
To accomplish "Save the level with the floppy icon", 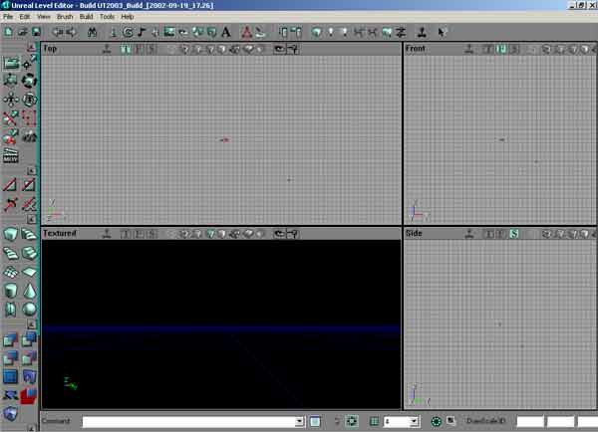I will point(36,32).
